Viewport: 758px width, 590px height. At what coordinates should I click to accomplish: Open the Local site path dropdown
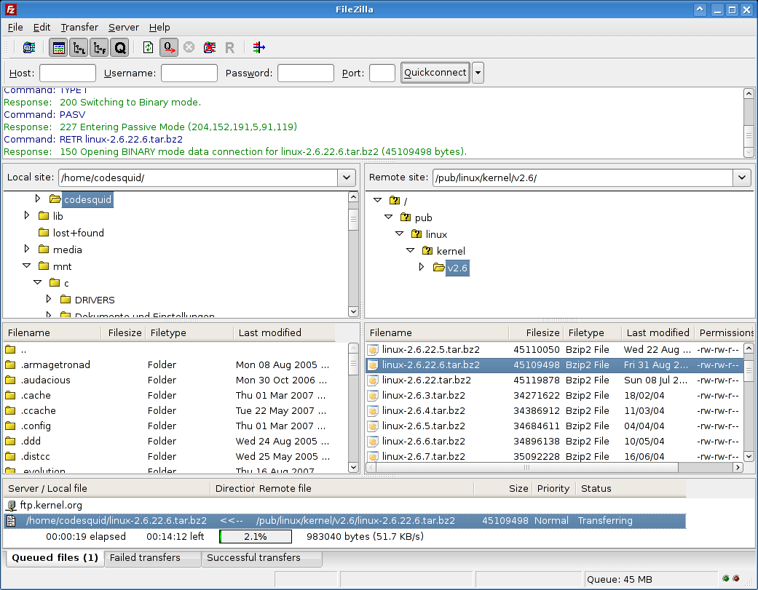tap(345, 178)
